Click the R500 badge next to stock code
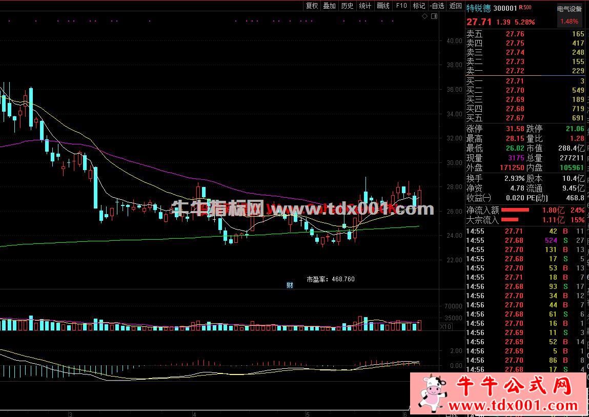589x417 pixels. [525, 8]
